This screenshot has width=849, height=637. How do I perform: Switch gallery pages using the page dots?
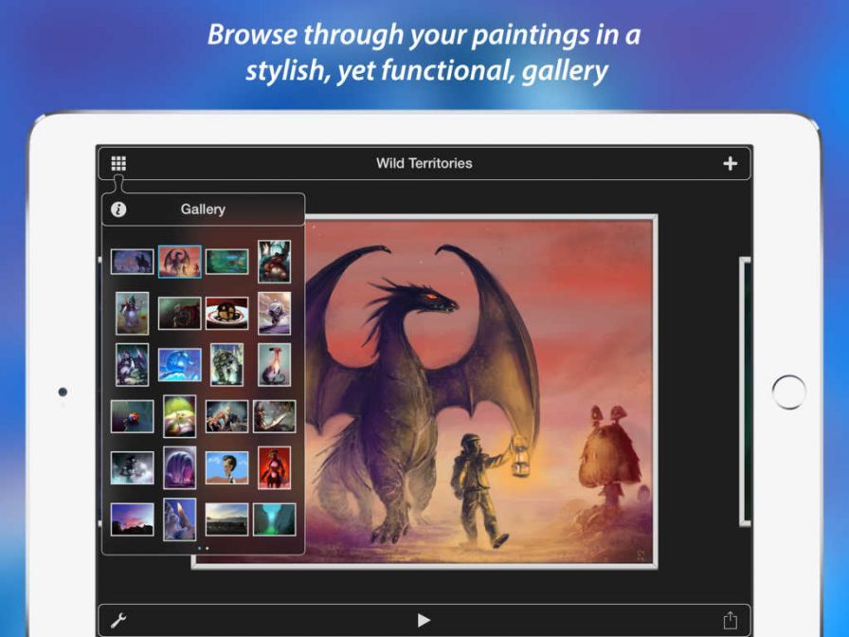coord(202,548)
